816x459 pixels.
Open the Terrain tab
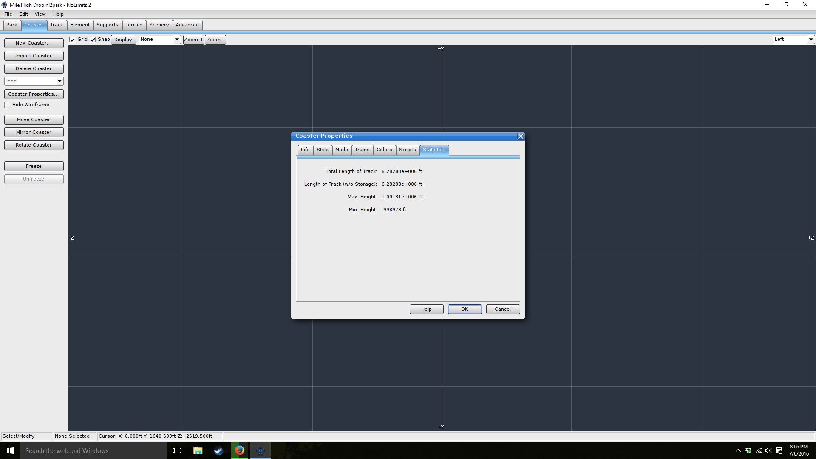133,25
